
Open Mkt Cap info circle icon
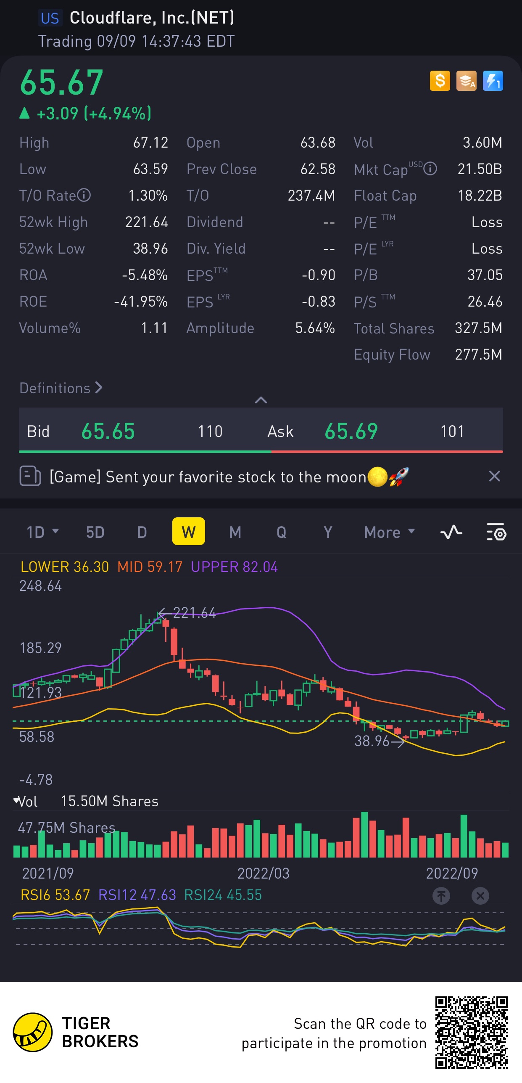pos(430,169)
